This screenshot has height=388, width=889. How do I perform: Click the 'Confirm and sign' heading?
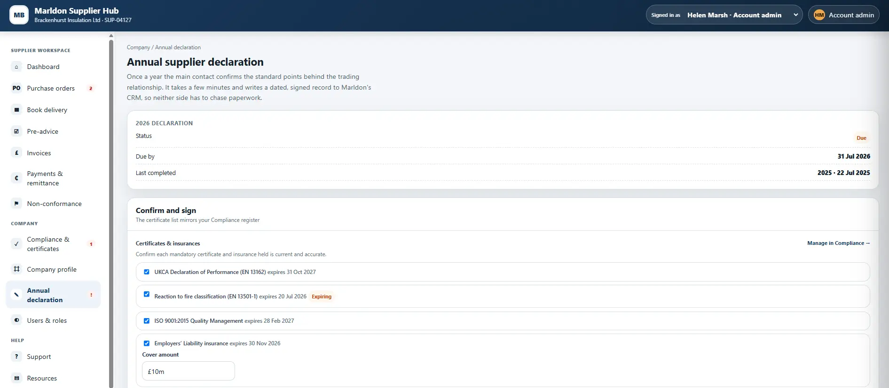click(166, 211)
